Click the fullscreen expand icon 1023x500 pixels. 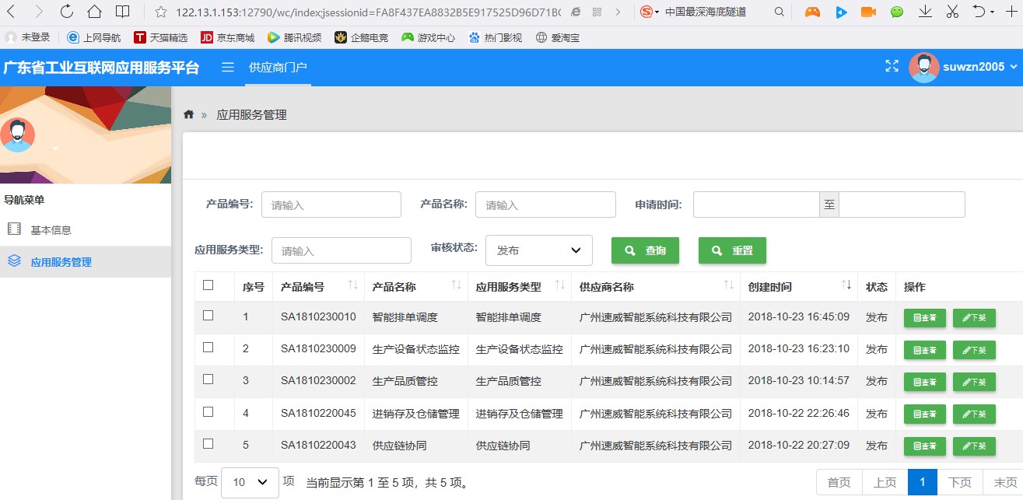point(892,67)
